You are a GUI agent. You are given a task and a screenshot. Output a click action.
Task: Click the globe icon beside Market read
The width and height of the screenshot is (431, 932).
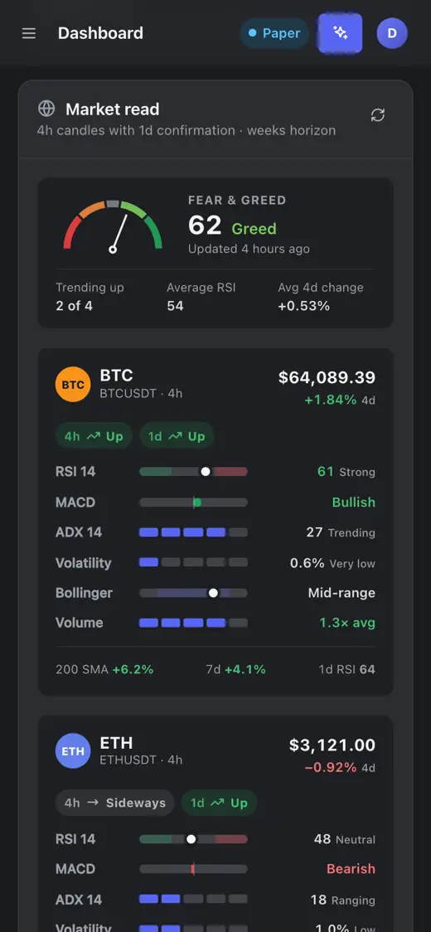pyautogui.click(x=46, y=109)
